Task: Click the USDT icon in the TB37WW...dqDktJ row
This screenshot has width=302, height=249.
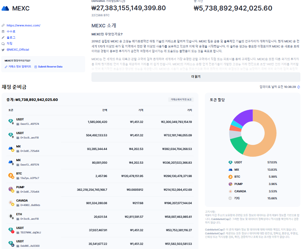Action: click(11, 230)
